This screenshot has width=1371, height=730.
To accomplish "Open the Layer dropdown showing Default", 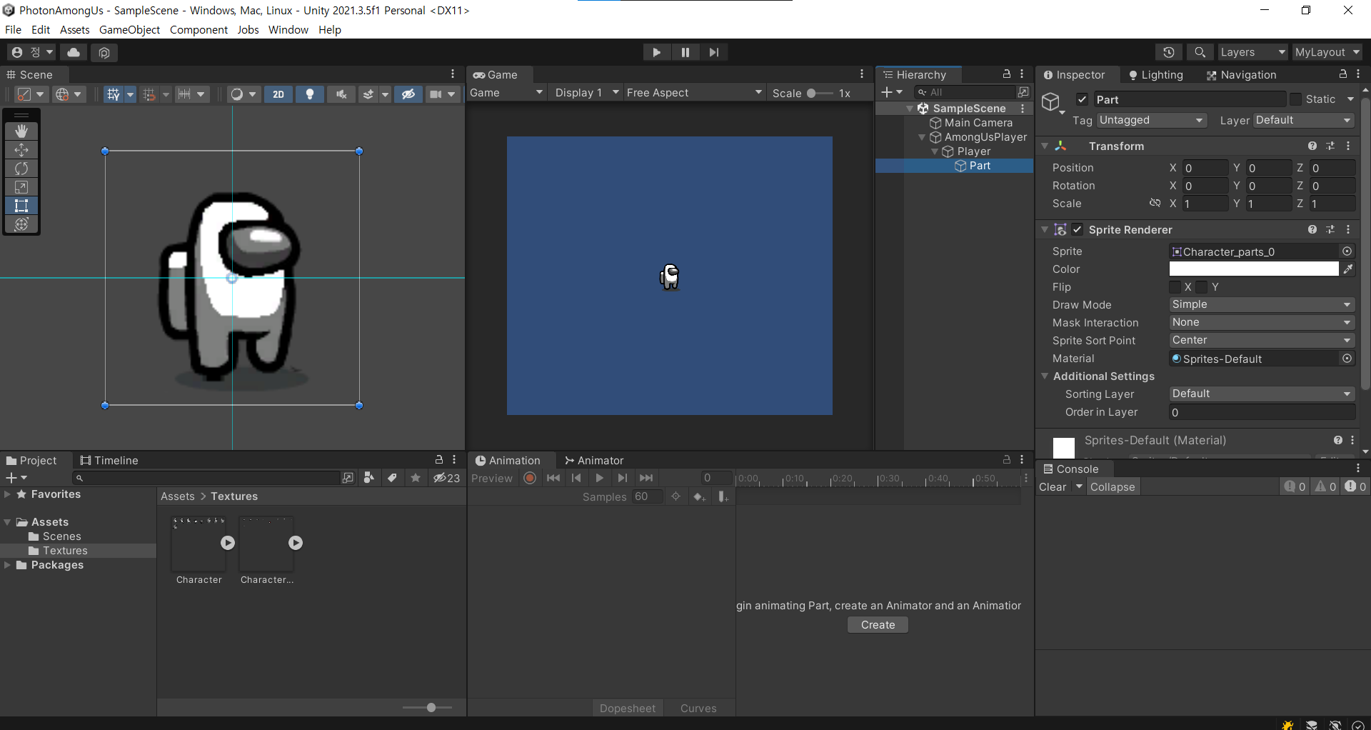I will (1304, 120).
